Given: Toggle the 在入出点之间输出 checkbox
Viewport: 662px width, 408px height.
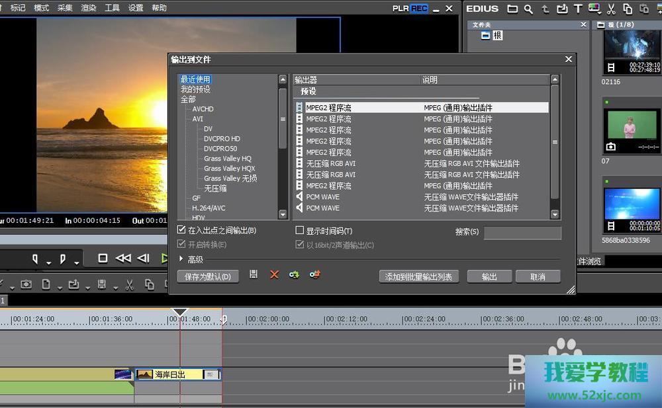Looking at the screenshot, I should 182,230.
